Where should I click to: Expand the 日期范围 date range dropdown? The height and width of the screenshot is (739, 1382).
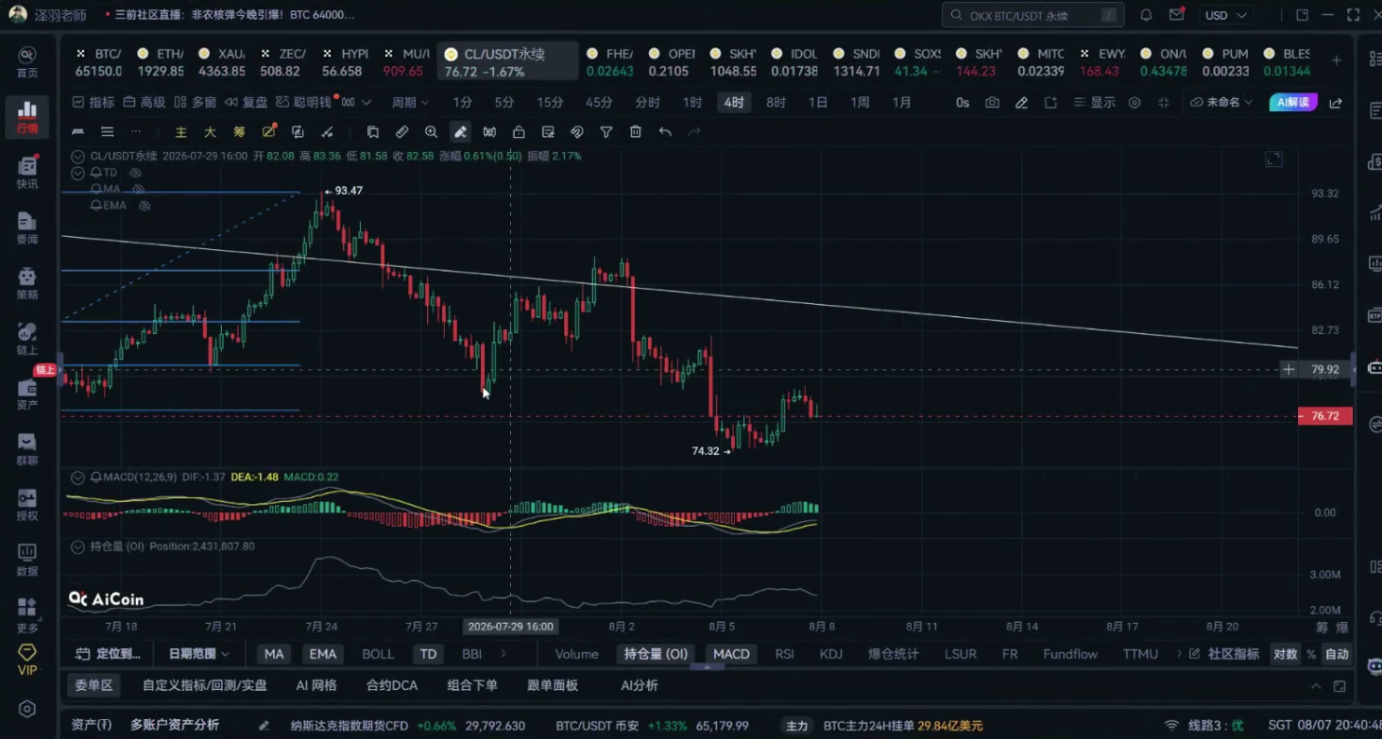coord(199,653)
